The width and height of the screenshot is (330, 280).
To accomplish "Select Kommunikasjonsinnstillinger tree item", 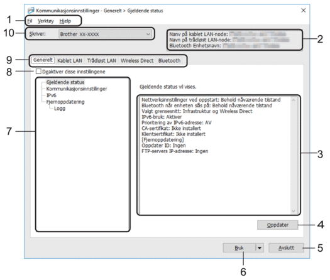I will click(77, 89).
